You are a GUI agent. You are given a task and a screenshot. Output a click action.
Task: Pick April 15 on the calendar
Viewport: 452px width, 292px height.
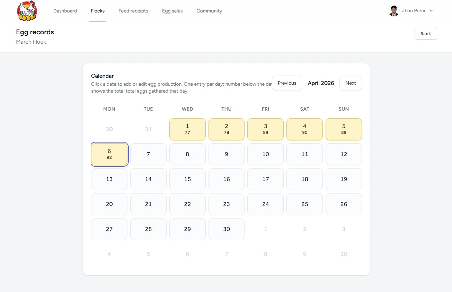click(x=187, y=179)
